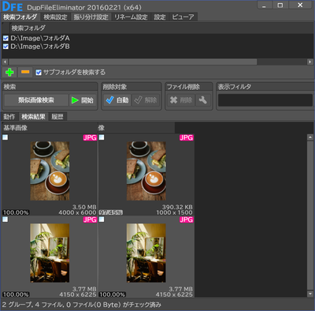315x311 pixels.
Task: Click the grayed 解除 uncheck button
Action: click(x=146, y=100)
